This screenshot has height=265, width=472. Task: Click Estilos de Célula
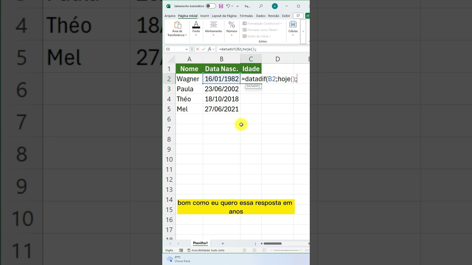tap(257, 36)
